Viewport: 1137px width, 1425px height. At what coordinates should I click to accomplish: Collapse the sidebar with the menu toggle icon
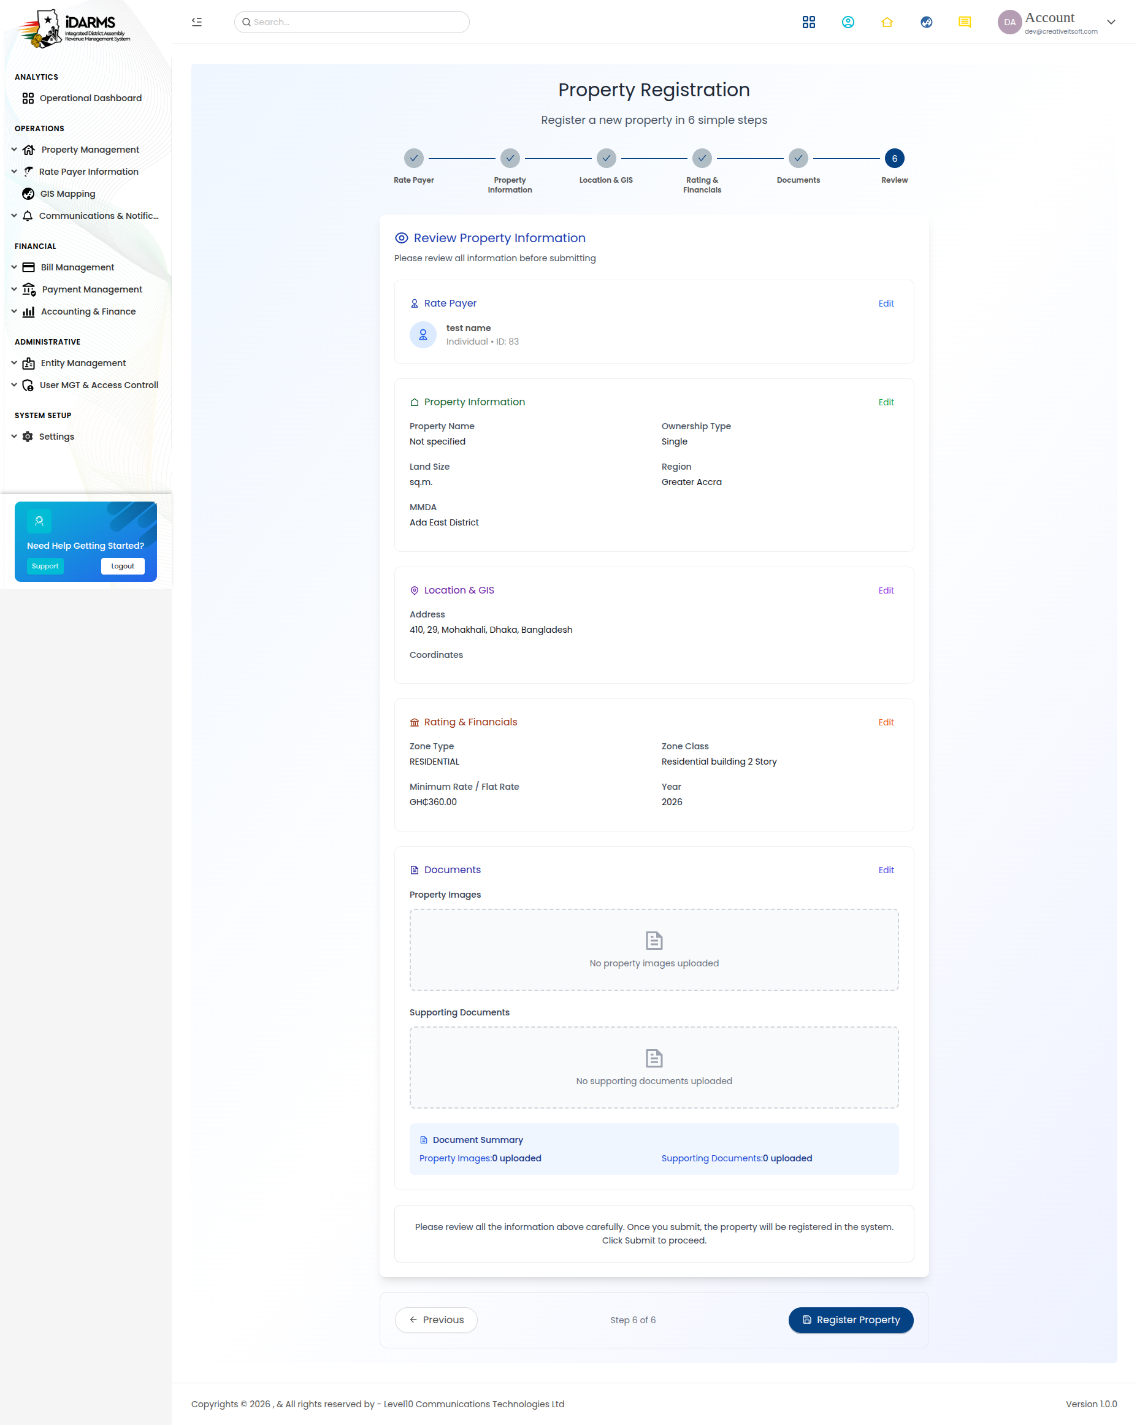(x=196, y=22)
